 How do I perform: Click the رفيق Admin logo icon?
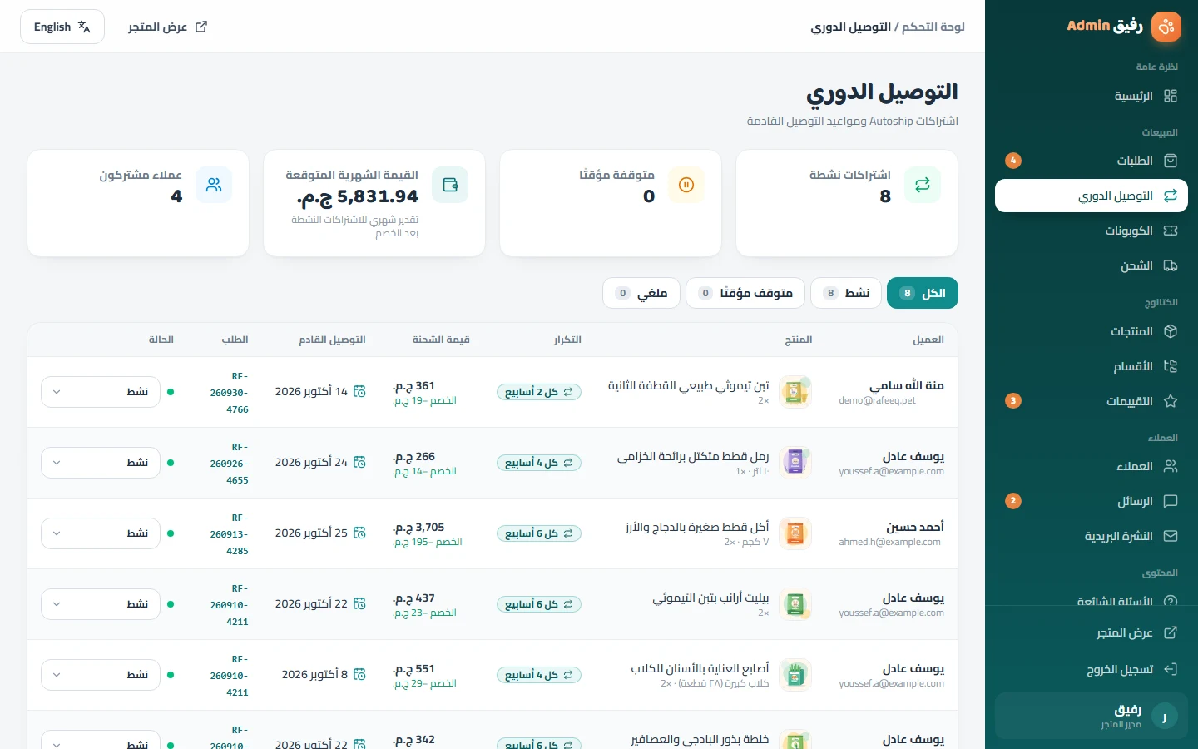[x=1166, y=27]
